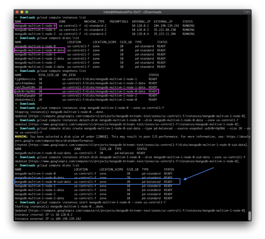Viewport: 265px width, 239px height.
Task: Click the green fullscreen window button
Action: point(27,12)
